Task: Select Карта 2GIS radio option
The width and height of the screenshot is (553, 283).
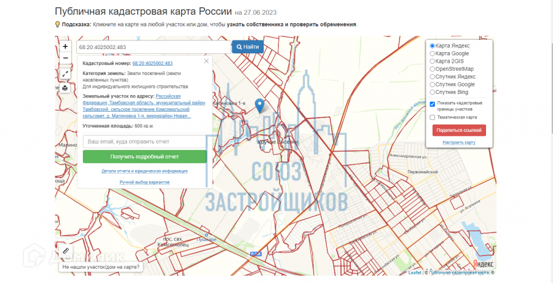Action: (432, 61)
